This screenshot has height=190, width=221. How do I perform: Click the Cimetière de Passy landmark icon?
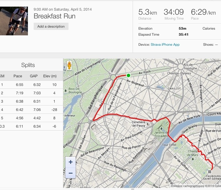tap(148, 124)
